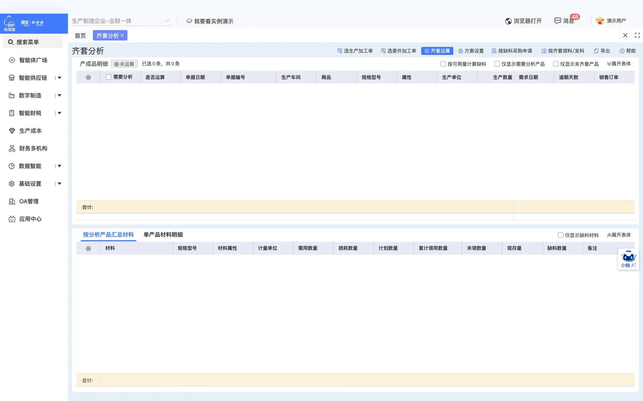This screenshot has width=643, height=401.
Task: Select the 按分析产品汇总材料 tab
Action: (x=109, y=235)
